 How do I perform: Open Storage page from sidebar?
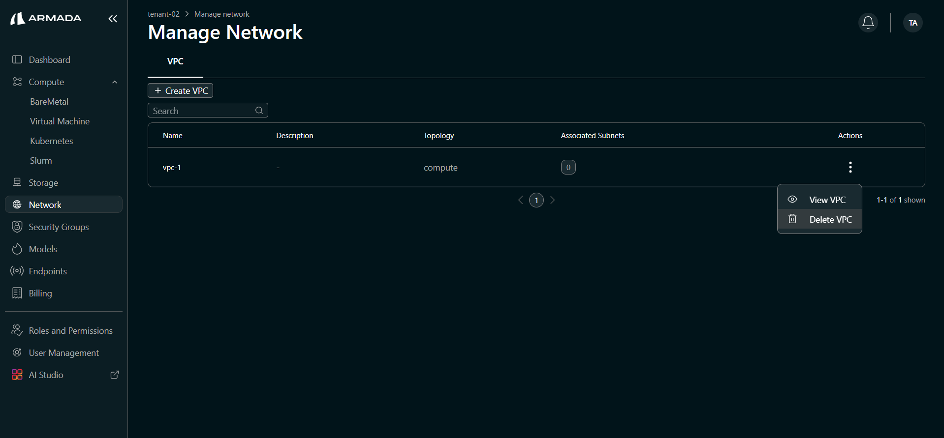click(x=63, y=182)
